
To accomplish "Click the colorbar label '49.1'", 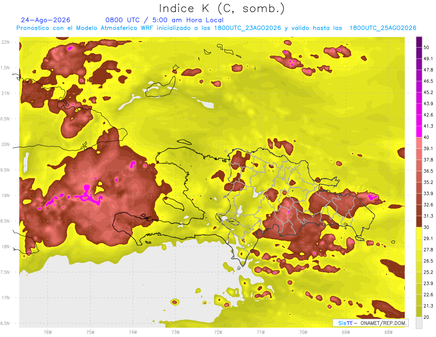I will [x=428, y=59].
